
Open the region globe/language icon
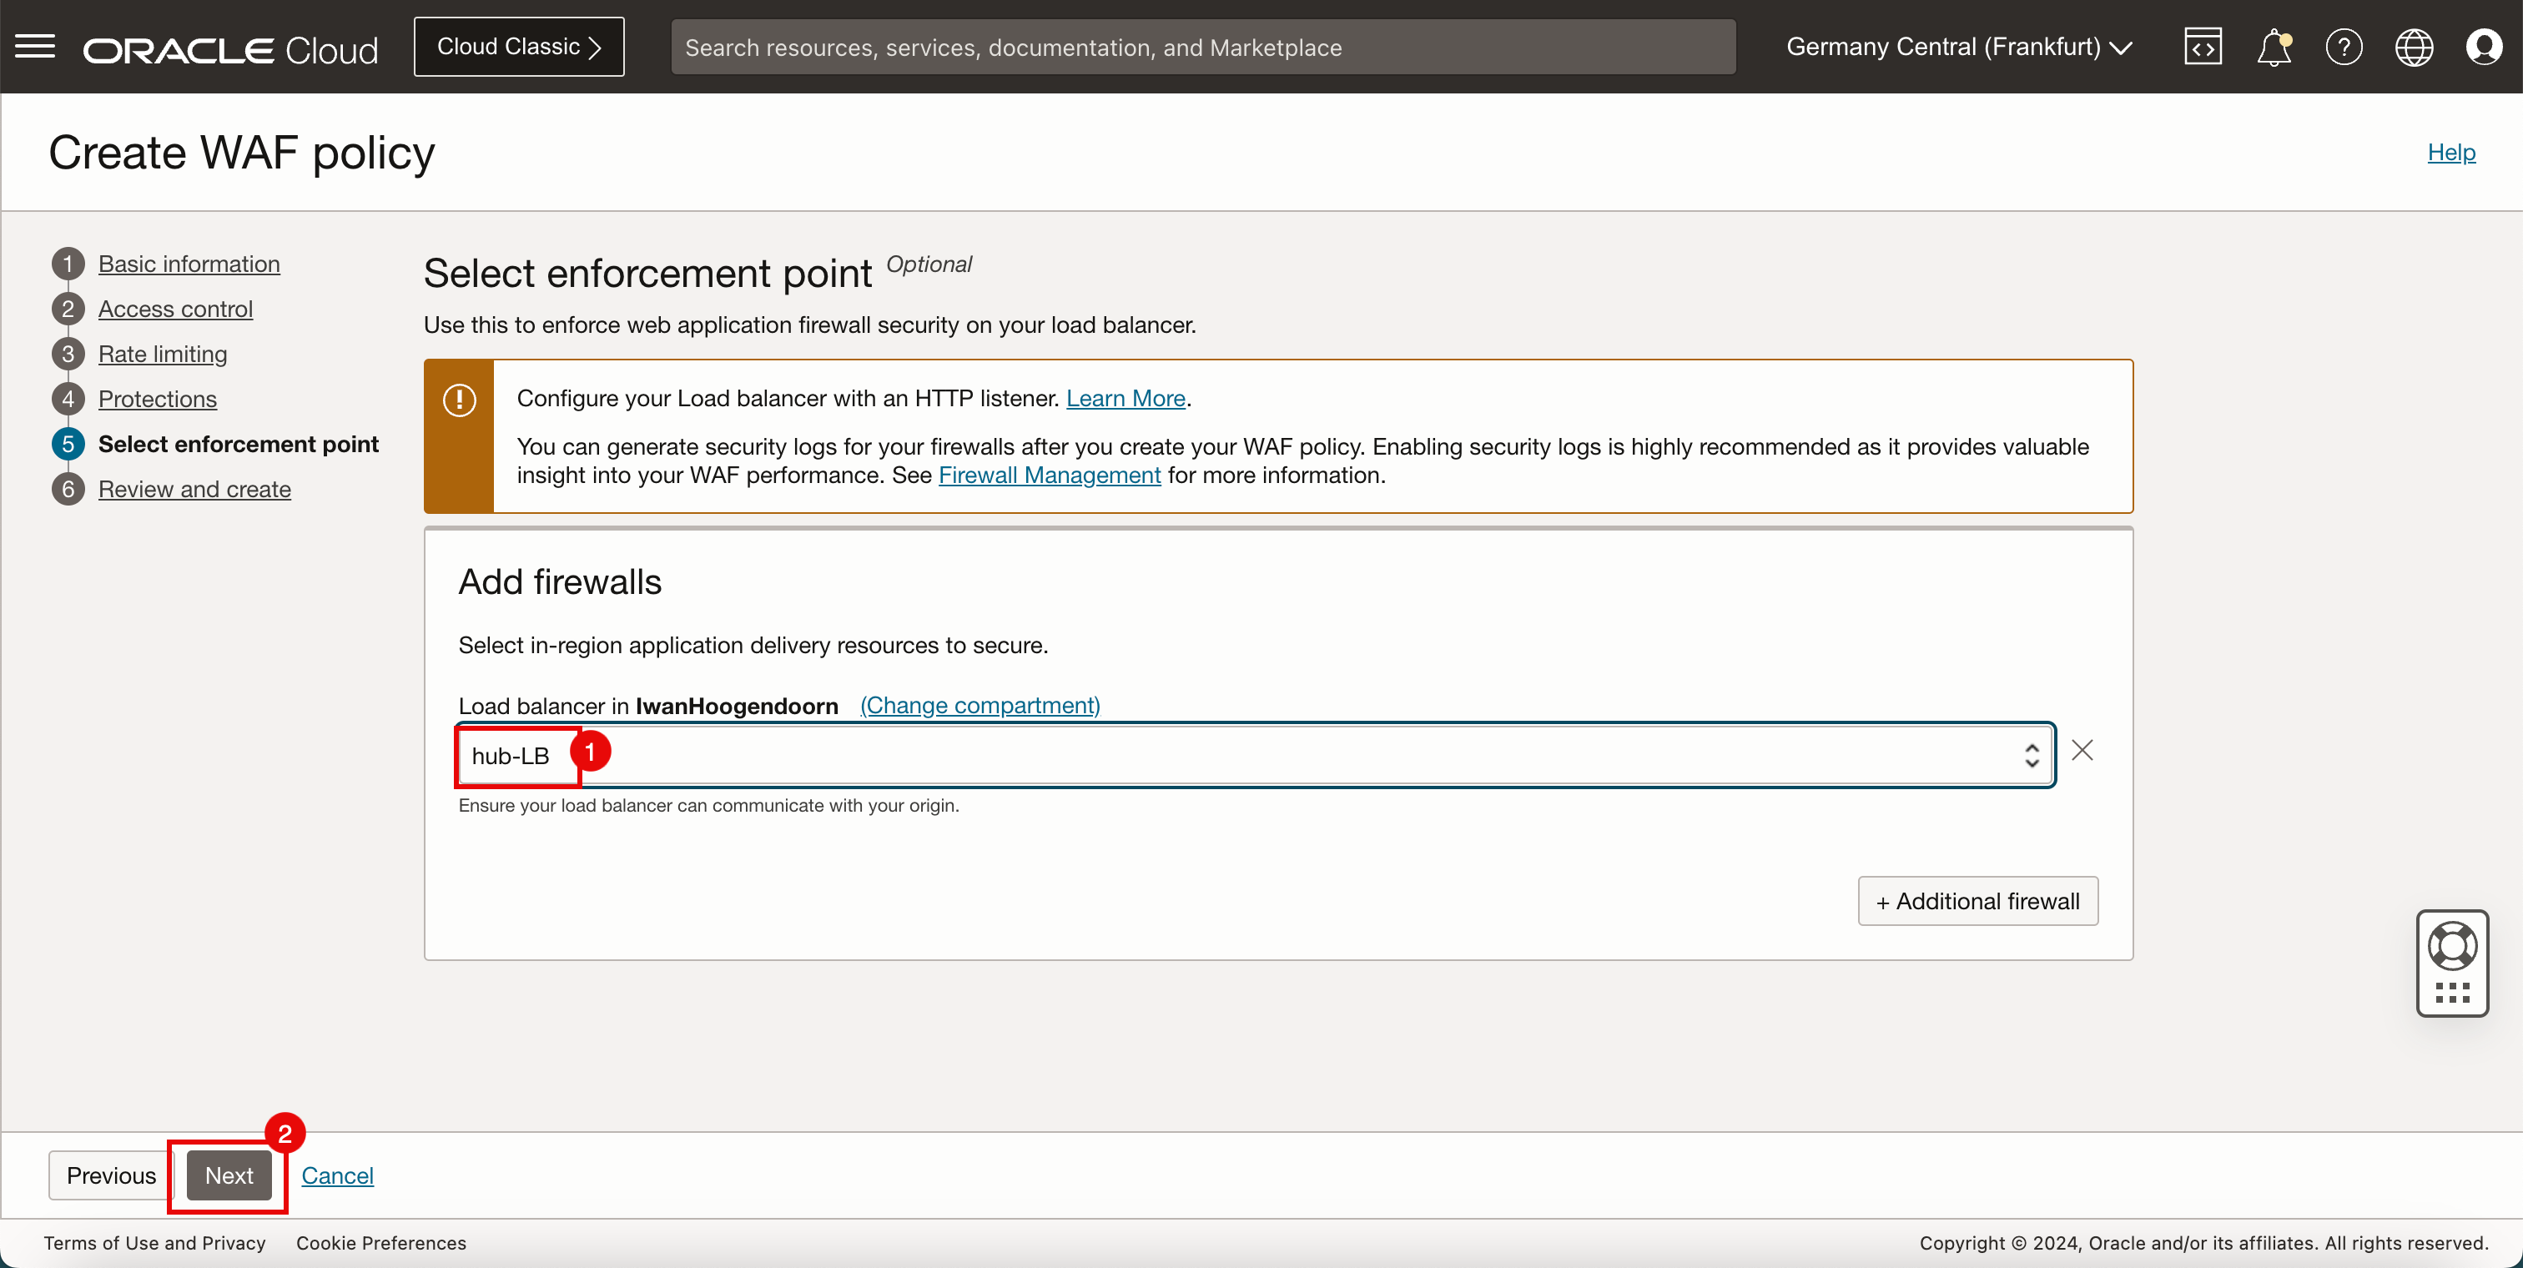click(x=2411, y=45)
